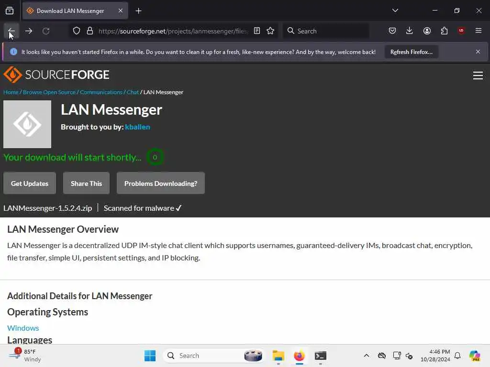Open the extensions puzzle icon
490x367 pixels.
tap(444, 31)
